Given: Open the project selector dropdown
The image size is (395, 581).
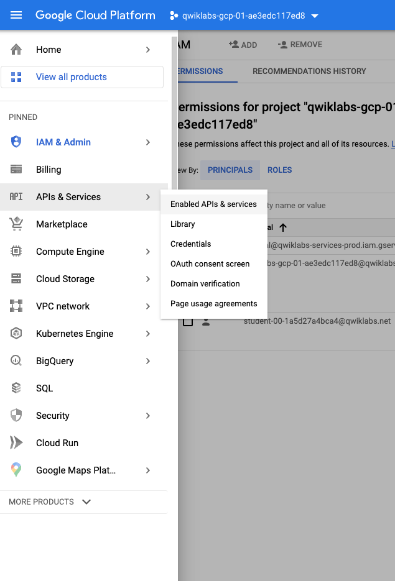Looking at the screenshot, I should pos(244,16).
